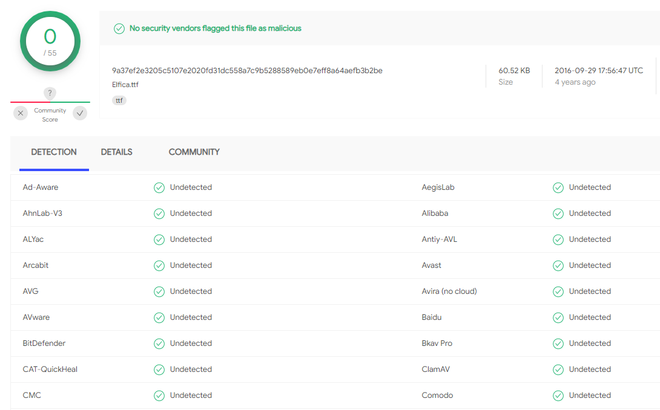Click the community score downvote X icon
This screenshot has width=660, height=410.
[21, 113]
